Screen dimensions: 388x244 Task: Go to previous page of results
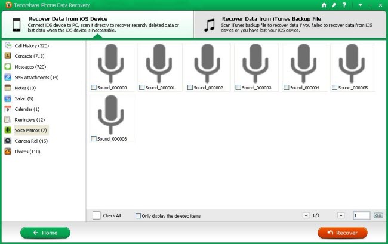coord(306,215)
